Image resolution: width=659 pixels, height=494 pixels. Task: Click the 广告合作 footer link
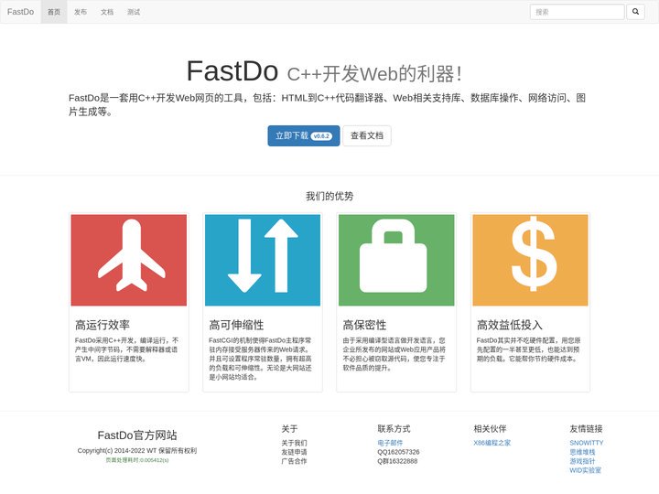point(294,461)
